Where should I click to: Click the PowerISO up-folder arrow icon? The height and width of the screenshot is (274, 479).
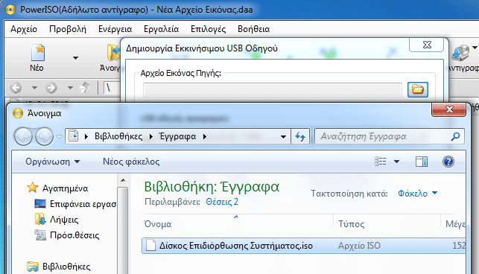[85, 88]
